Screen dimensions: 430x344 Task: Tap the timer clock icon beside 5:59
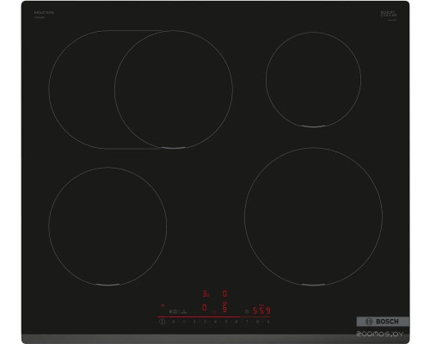pos(247,311)
